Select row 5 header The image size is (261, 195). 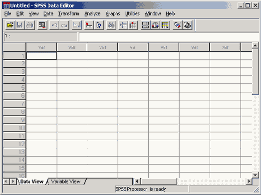pos(14,88)
